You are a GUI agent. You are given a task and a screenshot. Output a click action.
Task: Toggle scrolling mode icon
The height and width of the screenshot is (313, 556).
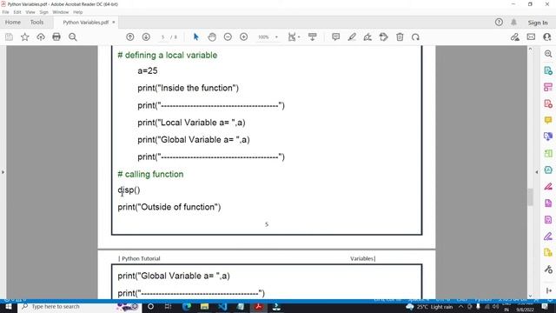click(313, 37)
